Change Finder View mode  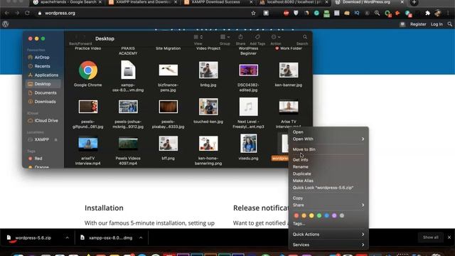[198, 37]
